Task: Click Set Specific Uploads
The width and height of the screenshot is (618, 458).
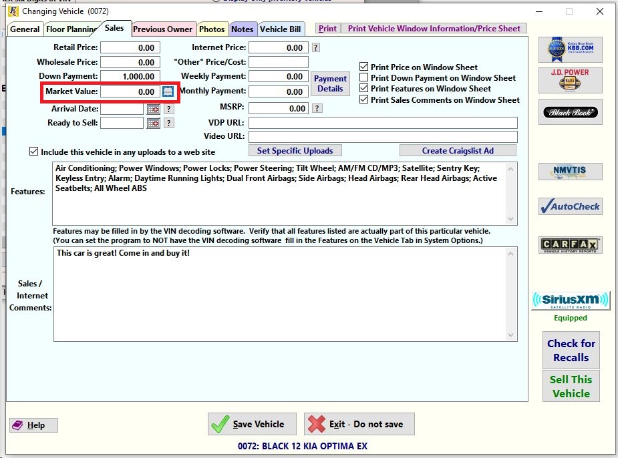Action: coord(295,150)
